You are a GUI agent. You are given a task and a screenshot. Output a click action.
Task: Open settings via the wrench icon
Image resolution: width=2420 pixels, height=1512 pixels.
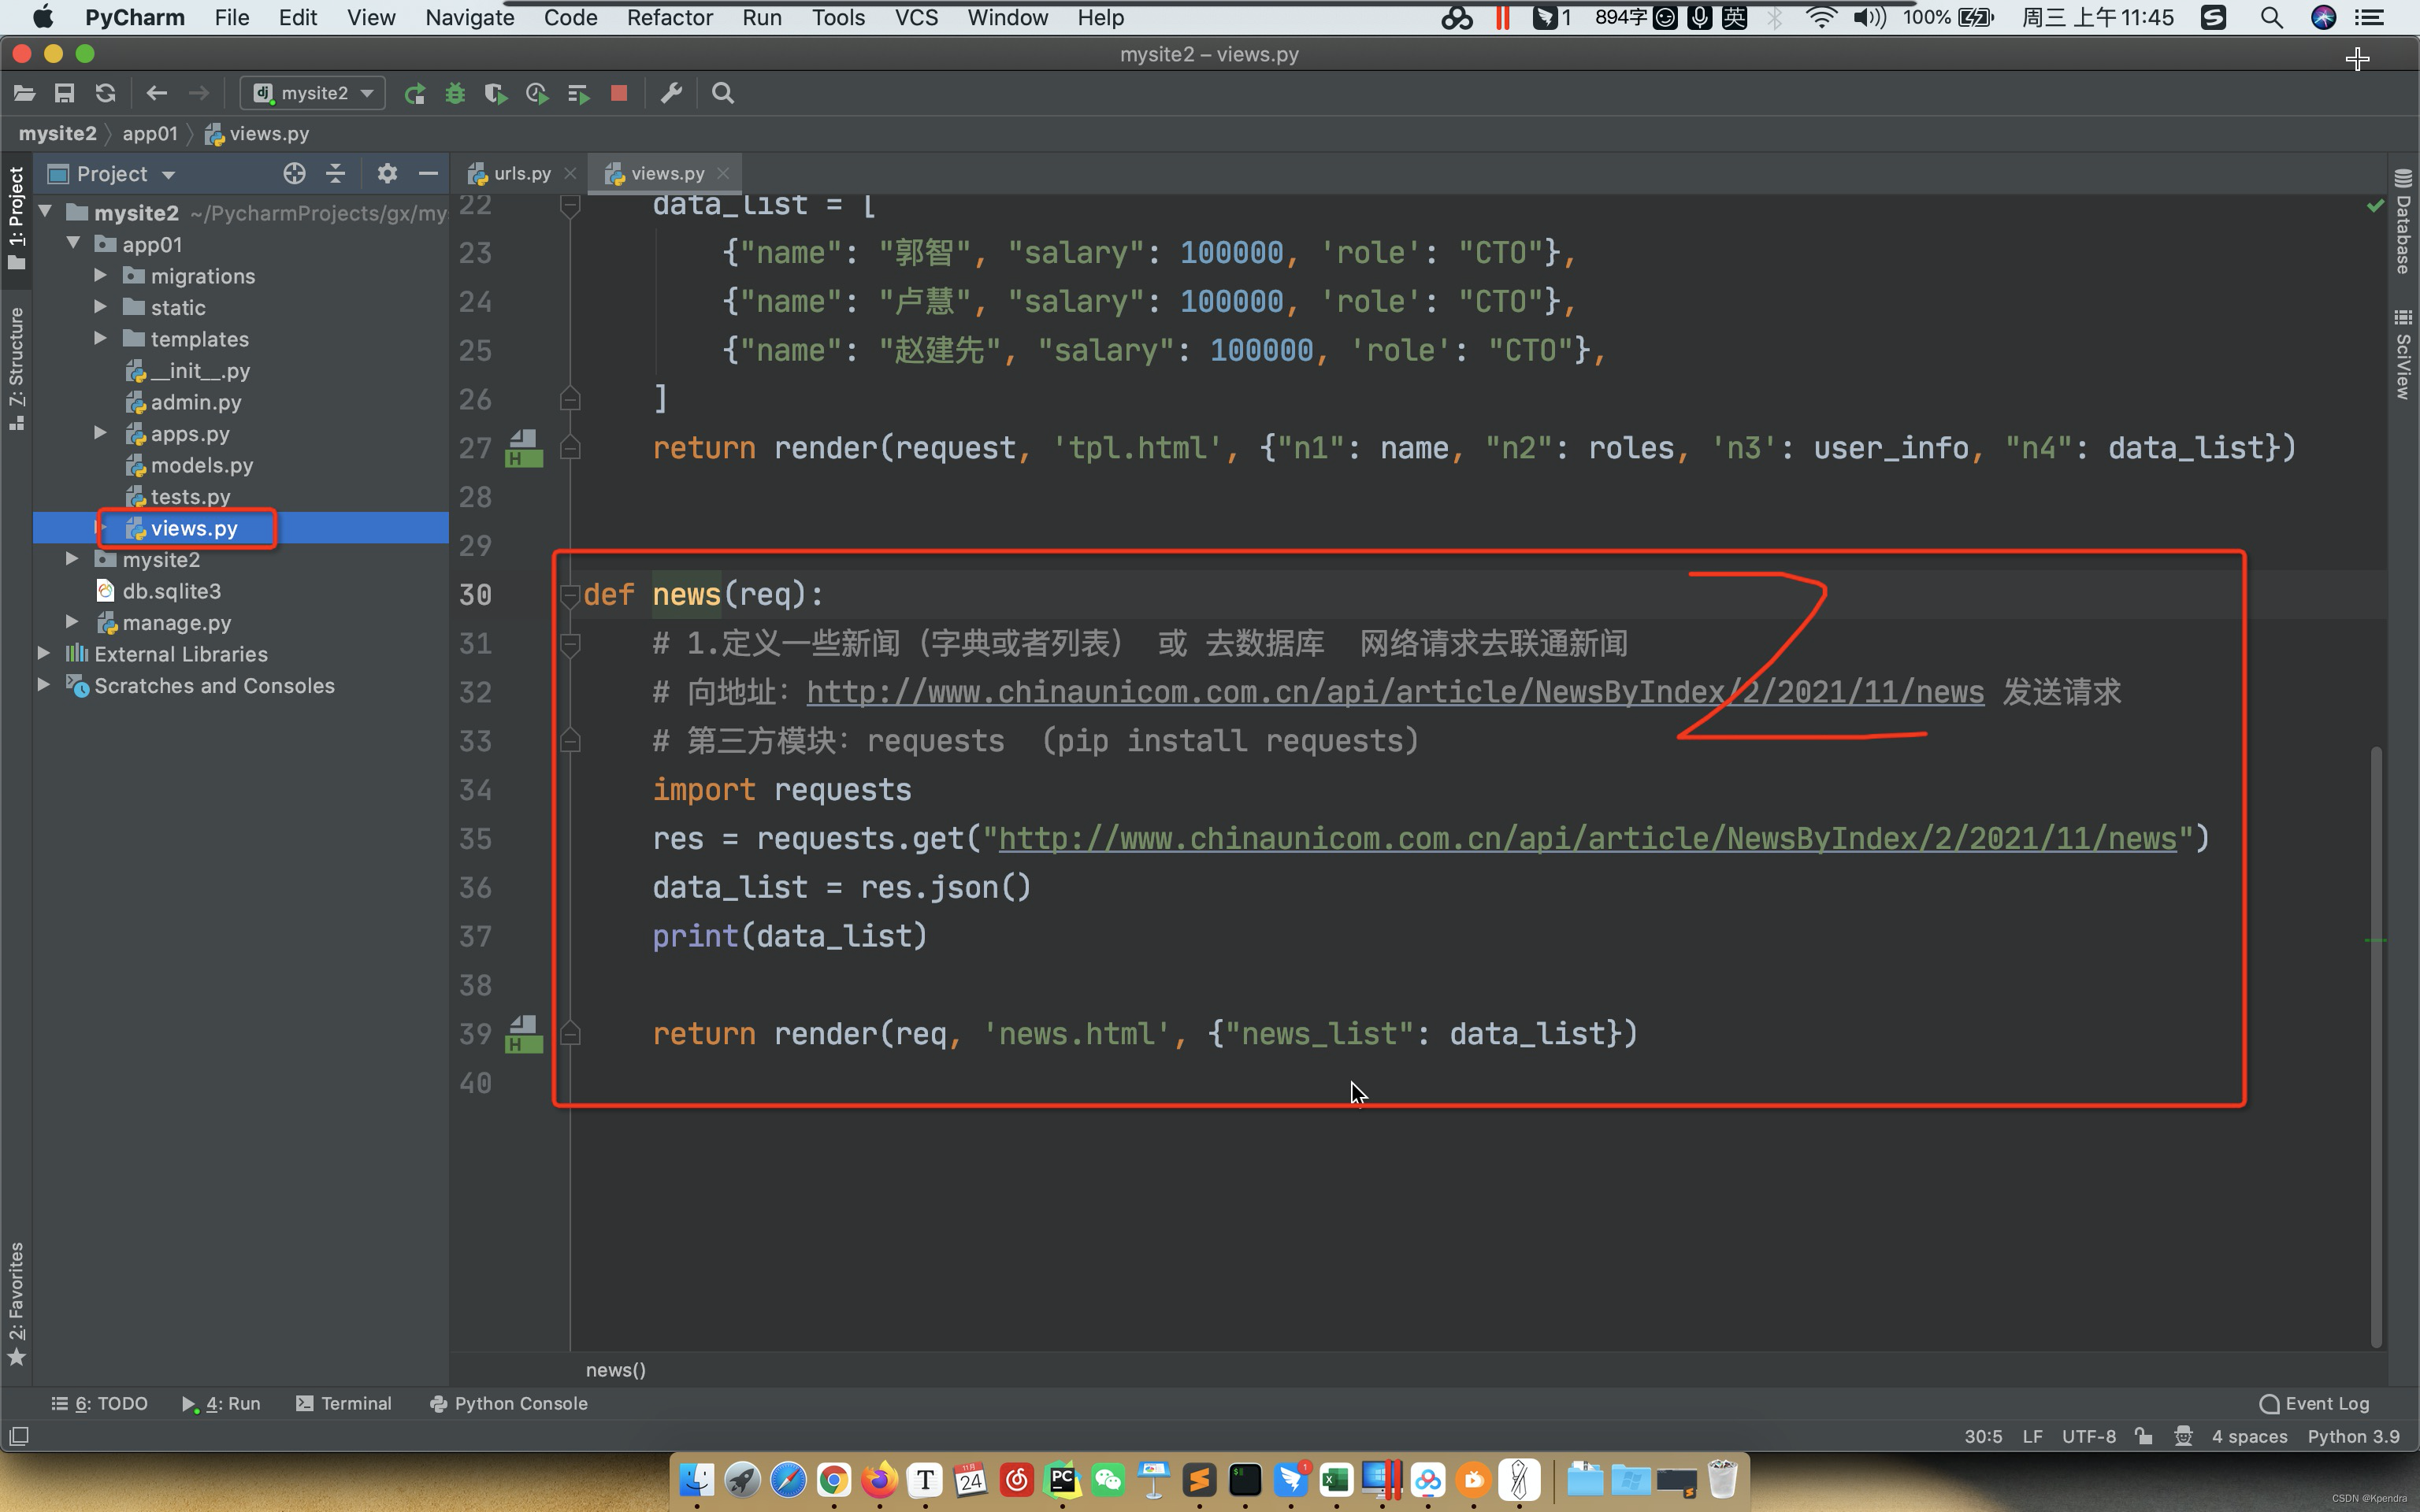click(671, 93)
